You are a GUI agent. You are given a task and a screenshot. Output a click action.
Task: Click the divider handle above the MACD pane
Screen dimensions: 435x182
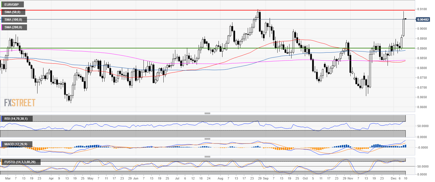(x=207, y=139)
